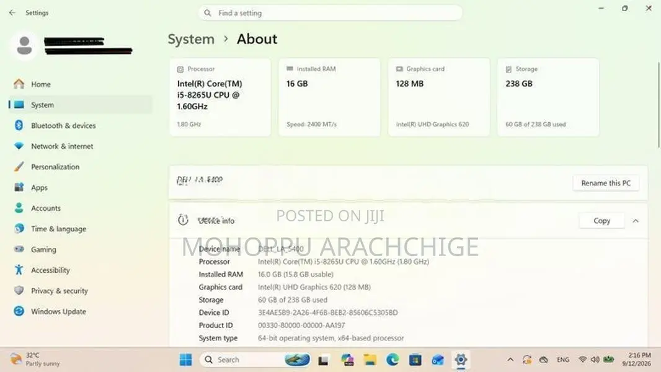Image resolution: width=661 pixels, height=372 pixels.
Task: Select the Storage summary card
Action: pos(548,97)
